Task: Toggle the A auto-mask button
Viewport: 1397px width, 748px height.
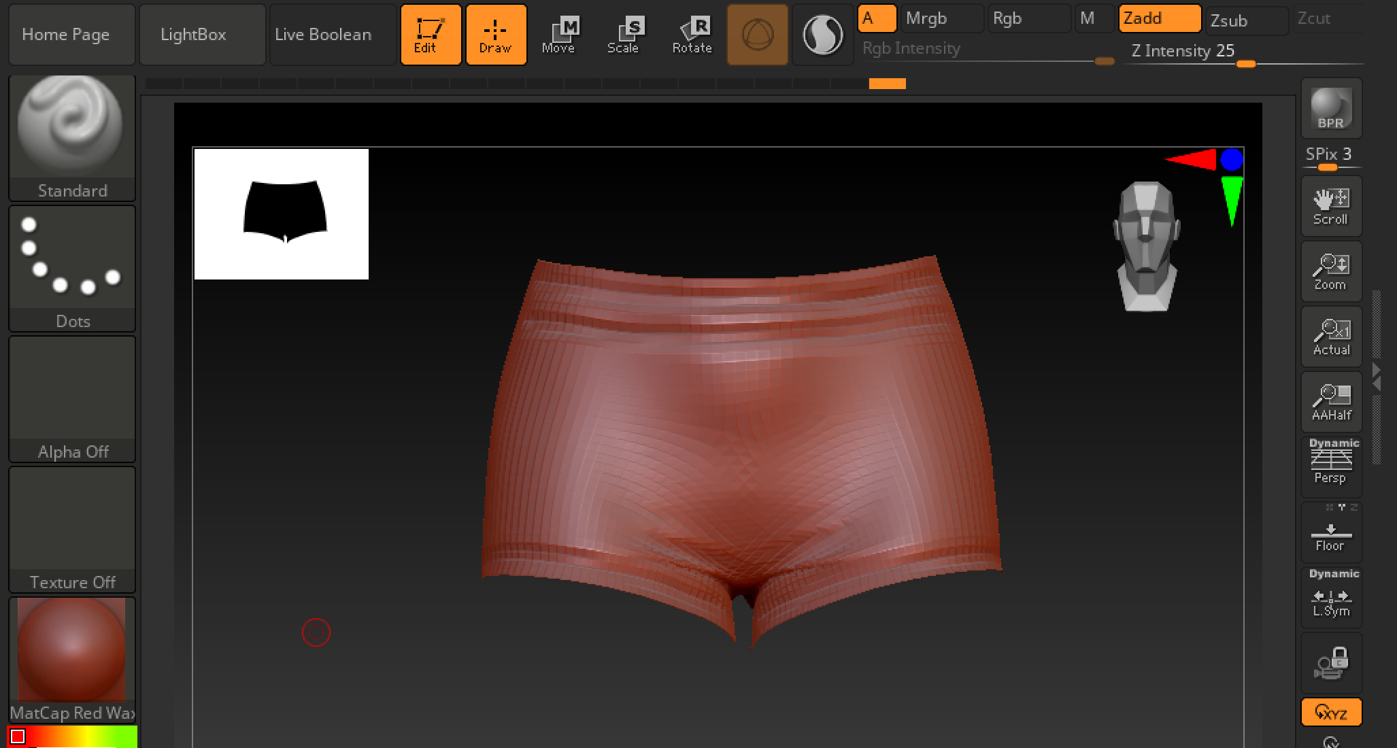Action: [x=877, y=18]
